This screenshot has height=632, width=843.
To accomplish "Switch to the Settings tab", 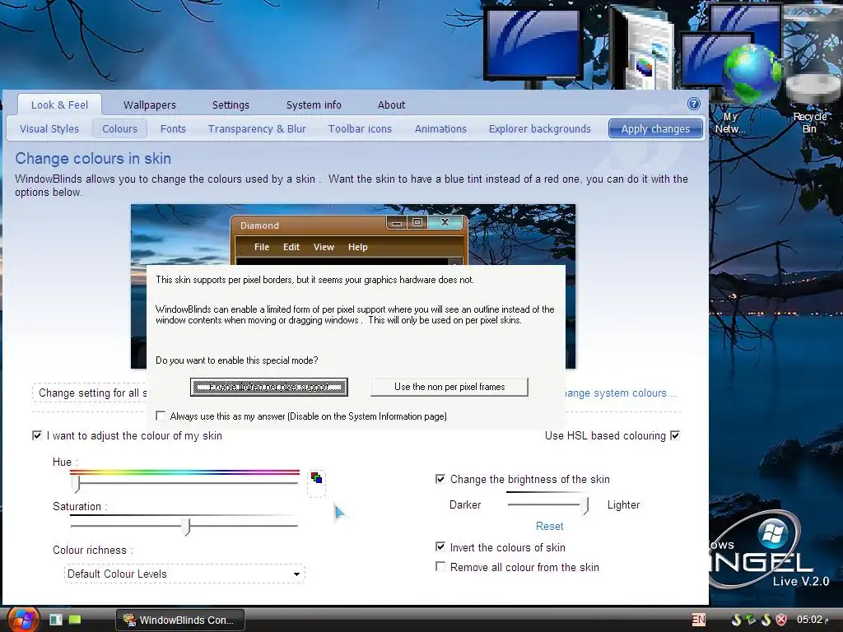I will tap(231, 105).
